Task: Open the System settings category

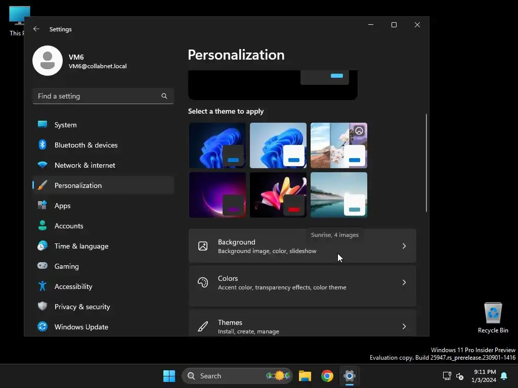Action: (x=103, y=125)
